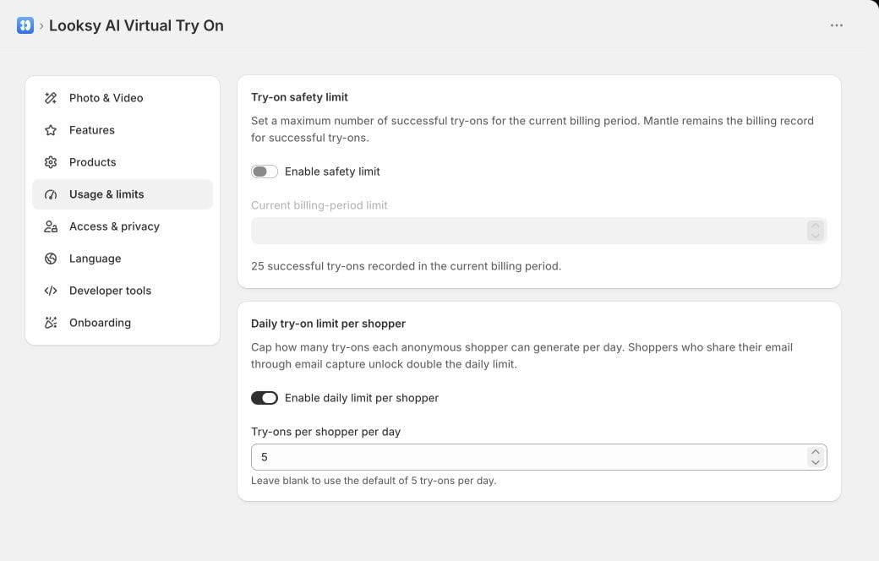Navigate to Access & privacy
This screenshot has width=879, height=561.
tap(123, 226)
